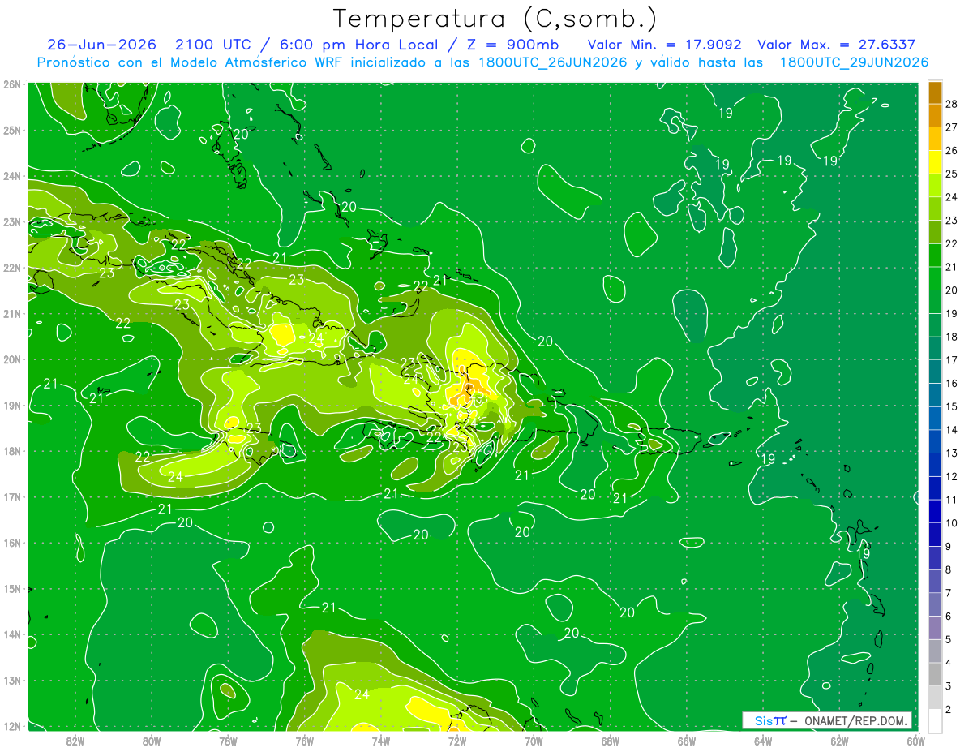Click the '19N' latitude axis label
The height and width of the screenshot is (752, 973).
pos(12,406)
